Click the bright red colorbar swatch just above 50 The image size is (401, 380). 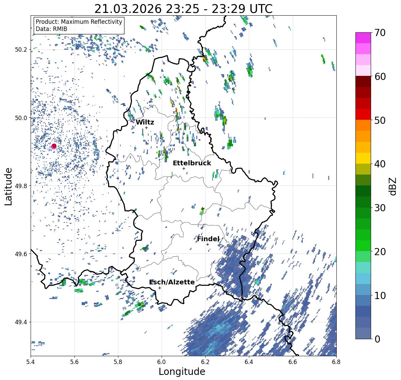[363, 114]
